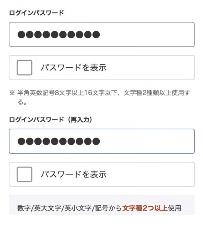Click the パスワードを表示 label under the re-entry field

point(73,174)
